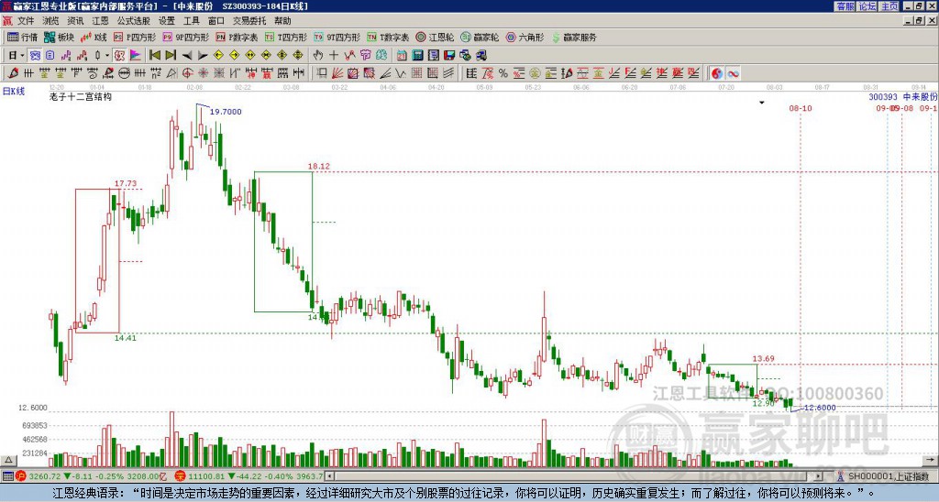The image size is (939, 502).
Task: Open the 工具 menu
Action: (191, 21)
